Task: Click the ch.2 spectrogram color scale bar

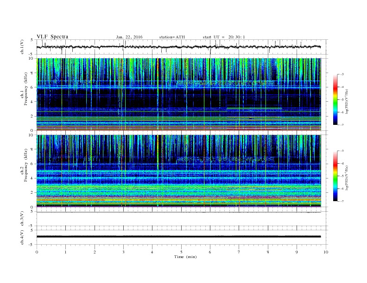Action: tap(335, 176)
